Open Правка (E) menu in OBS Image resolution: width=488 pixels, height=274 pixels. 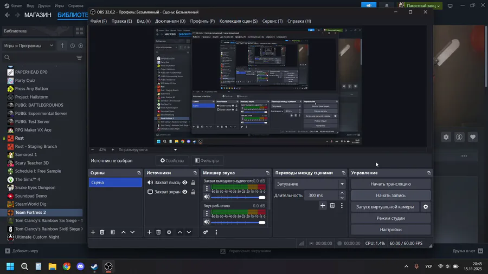point(121,21)
